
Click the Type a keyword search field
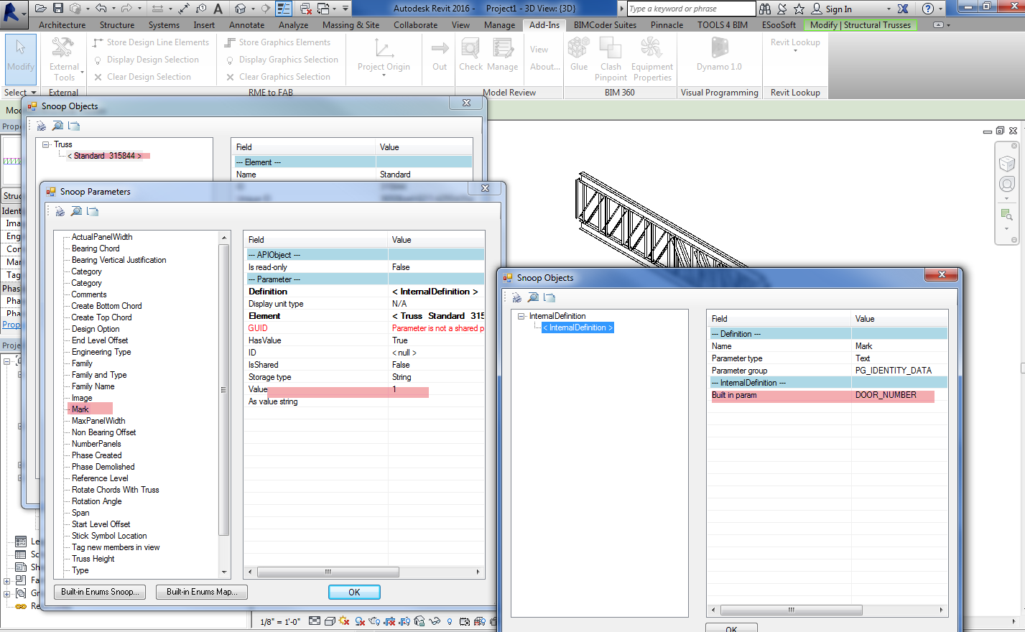(x=691, y=8)
